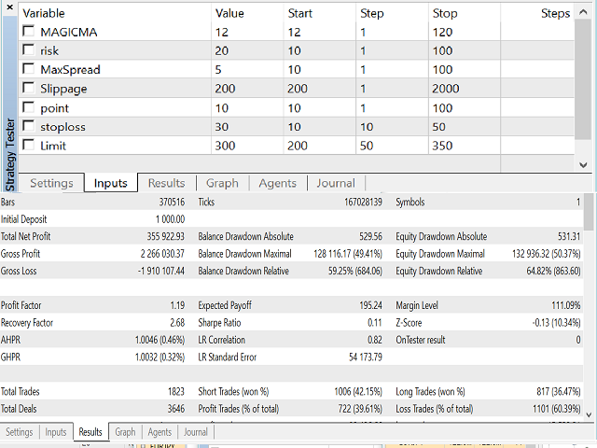
Task: Close the Strategy Tester panel
Action: [10, 7]
